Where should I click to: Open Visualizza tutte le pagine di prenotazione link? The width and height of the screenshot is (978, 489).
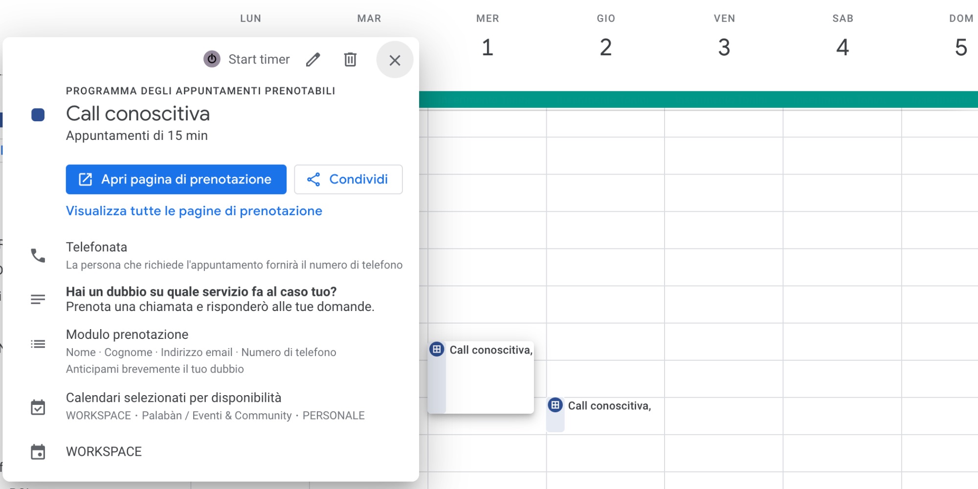tap(194, 211)
